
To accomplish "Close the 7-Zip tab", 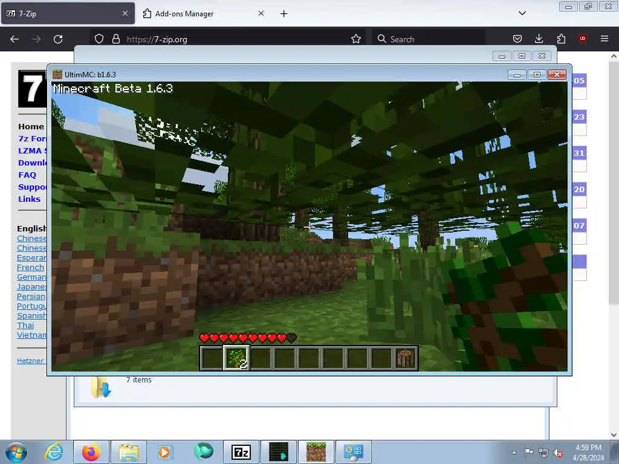I will click(125, 13).
